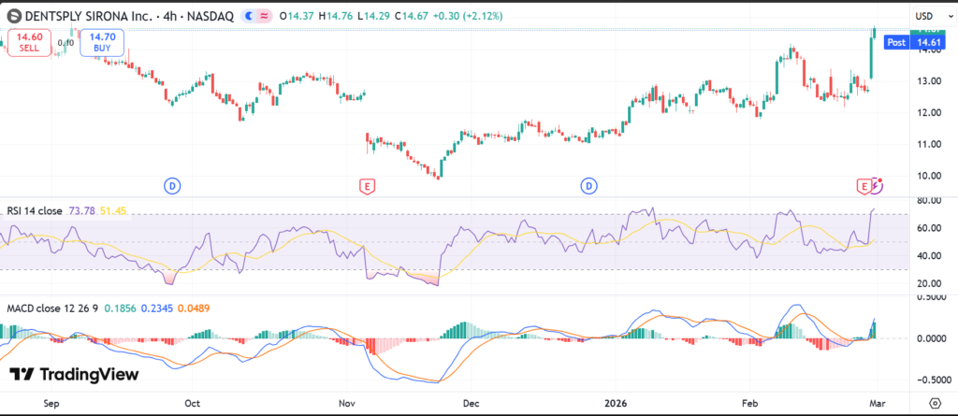Click the pink approximate-data indicator icon

coord(267,16)
